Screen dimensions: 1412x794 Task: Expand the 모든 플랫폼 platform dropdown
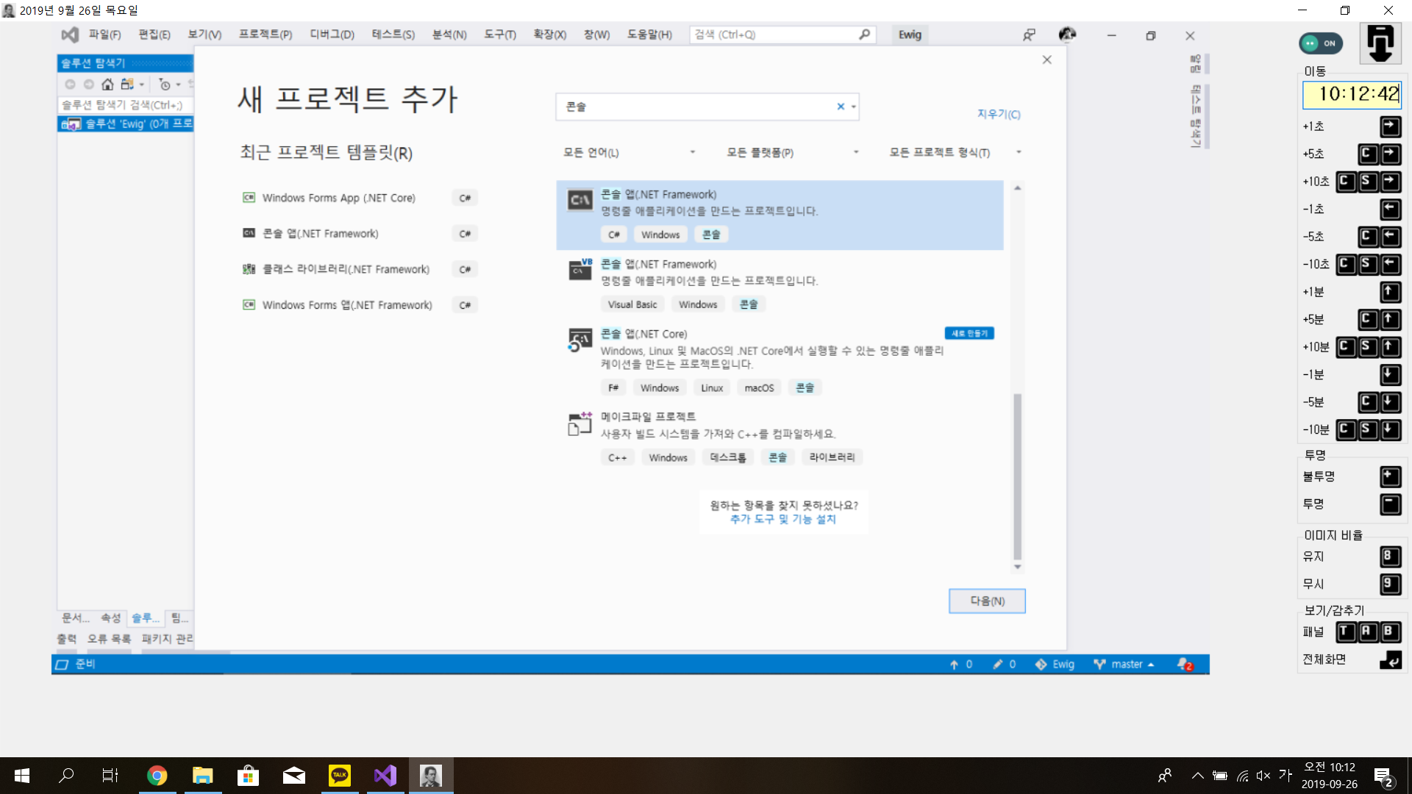792,152
